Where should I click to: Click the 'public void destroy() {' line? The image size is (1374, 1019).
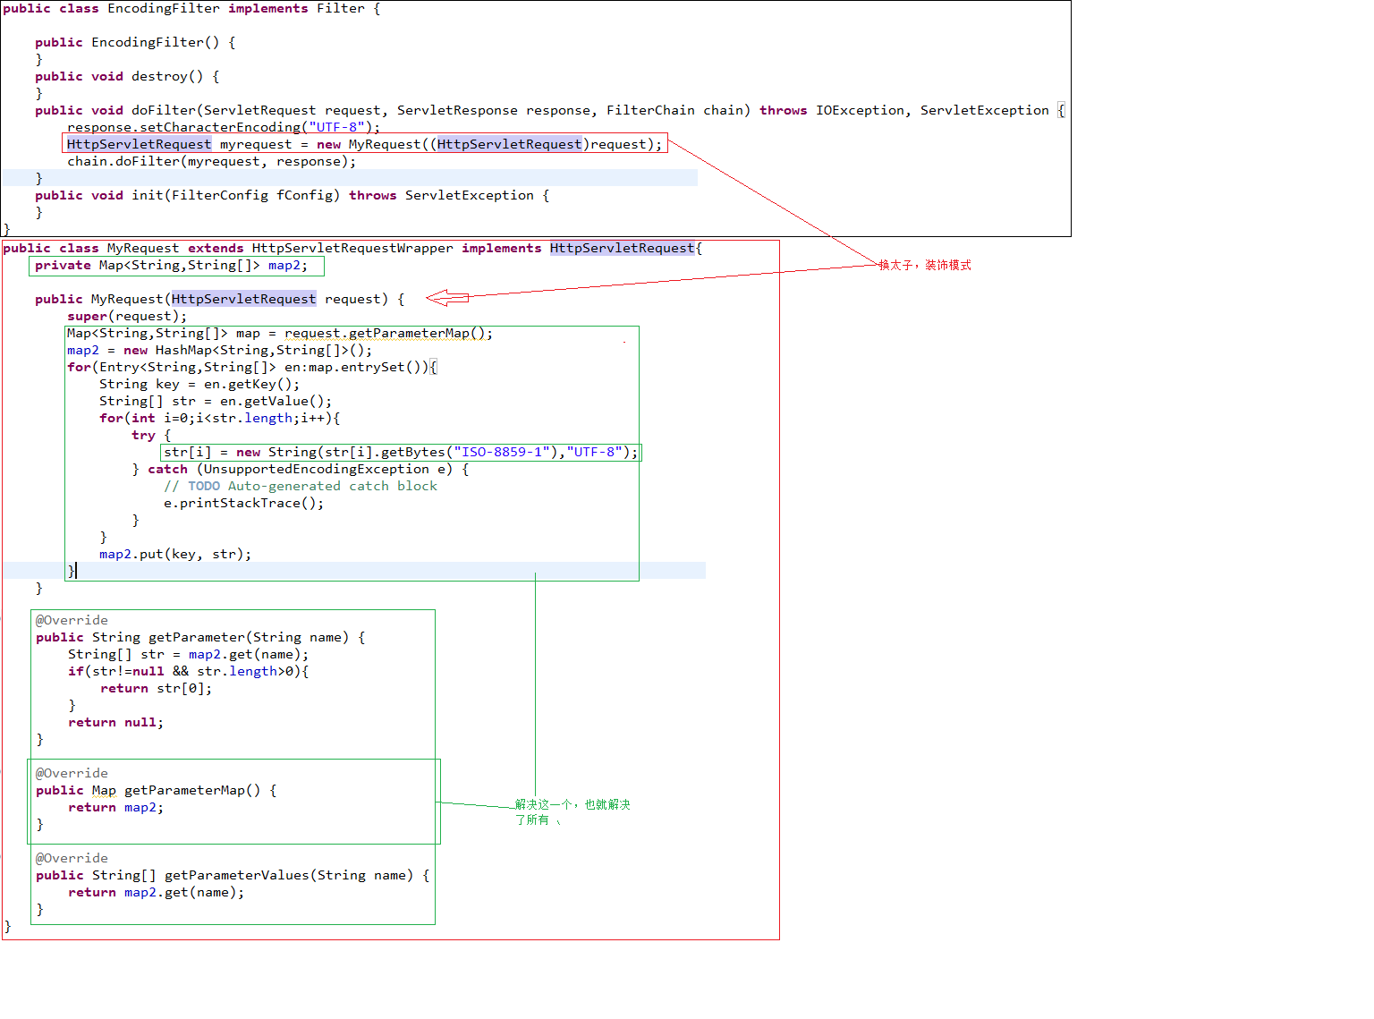pyautogui.click(x=127, y=77)
